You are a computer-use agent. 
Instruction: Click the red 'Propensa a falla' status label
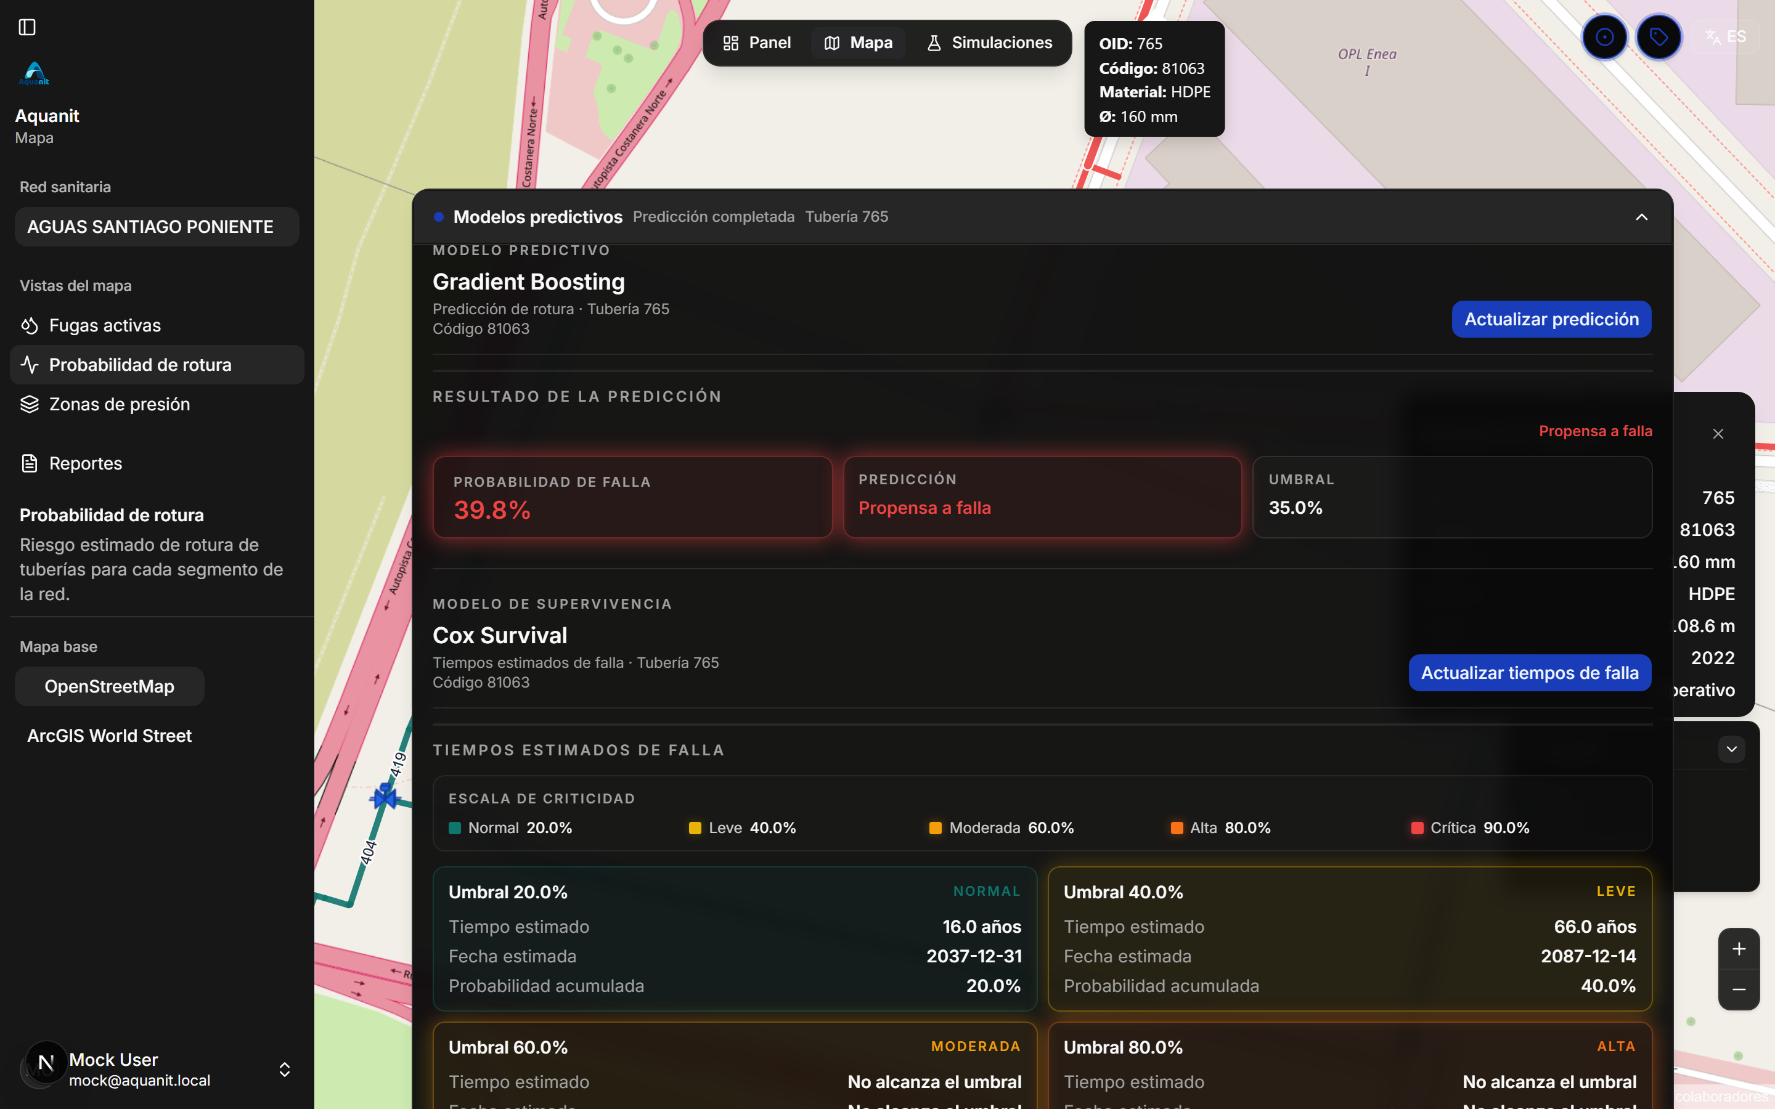[x=1595, y=431]
